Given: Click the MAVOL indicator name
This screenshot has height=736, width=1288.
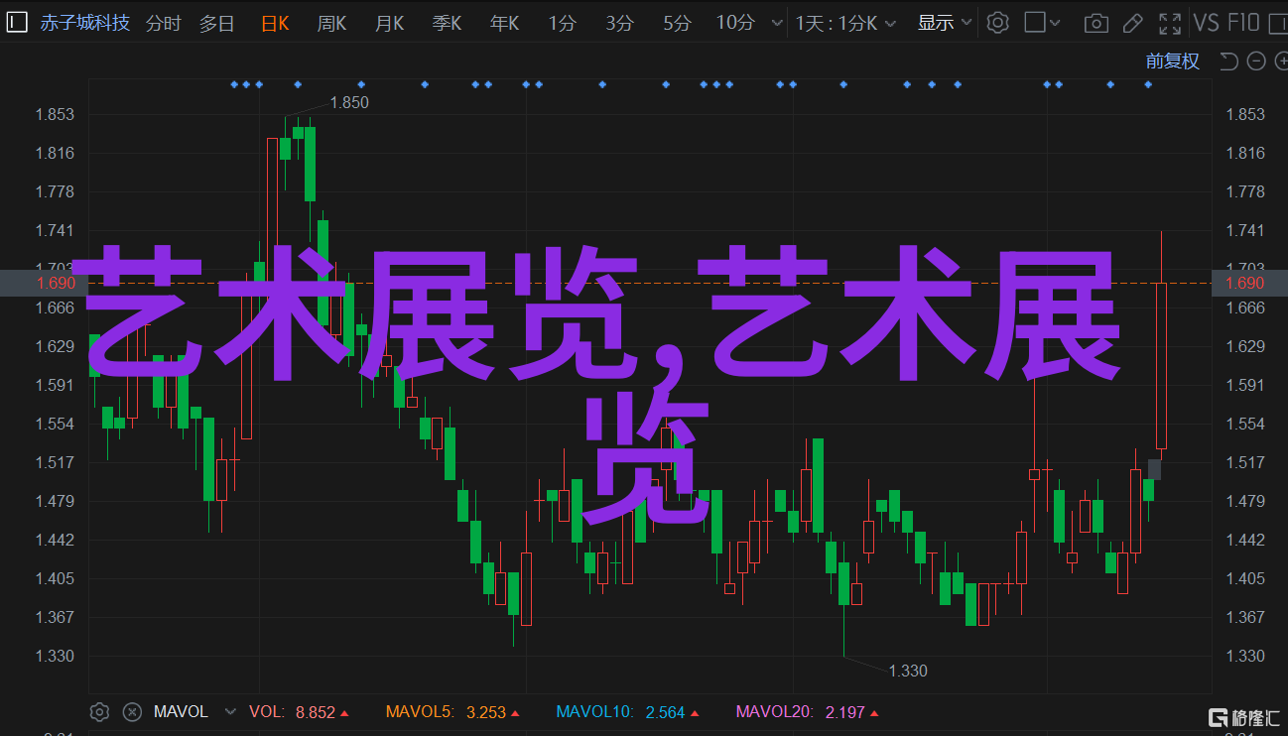Looking at the screenshot, I should [181, 711].
